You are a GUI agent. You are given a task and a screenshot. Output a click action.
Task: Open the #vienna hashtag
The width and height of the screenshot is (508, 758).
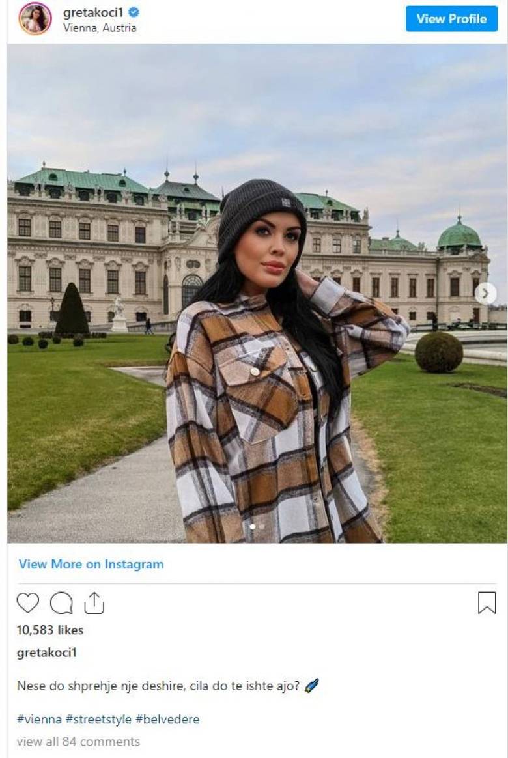click(x=39, y=720)
